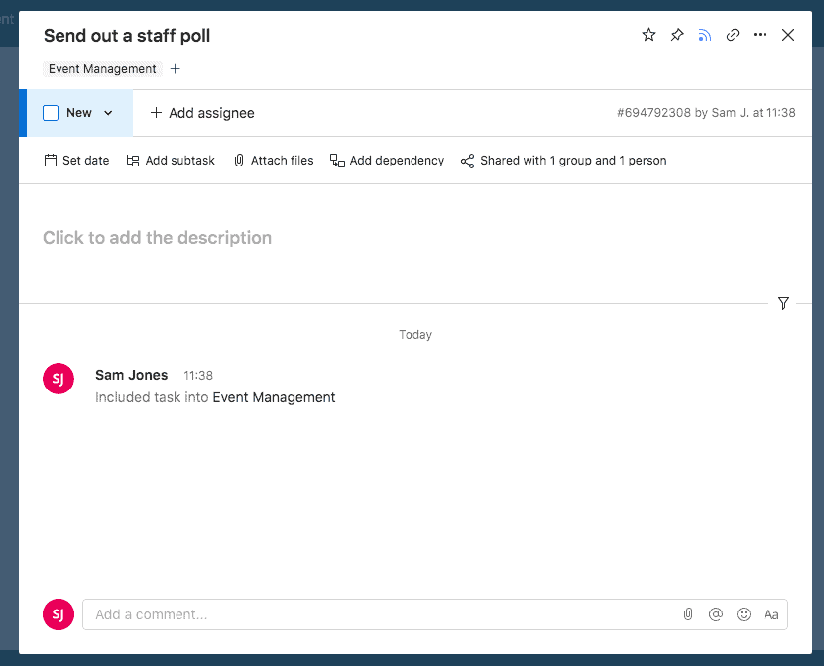
Task: Expand the New status dropdown
Action: coord(108,113)
